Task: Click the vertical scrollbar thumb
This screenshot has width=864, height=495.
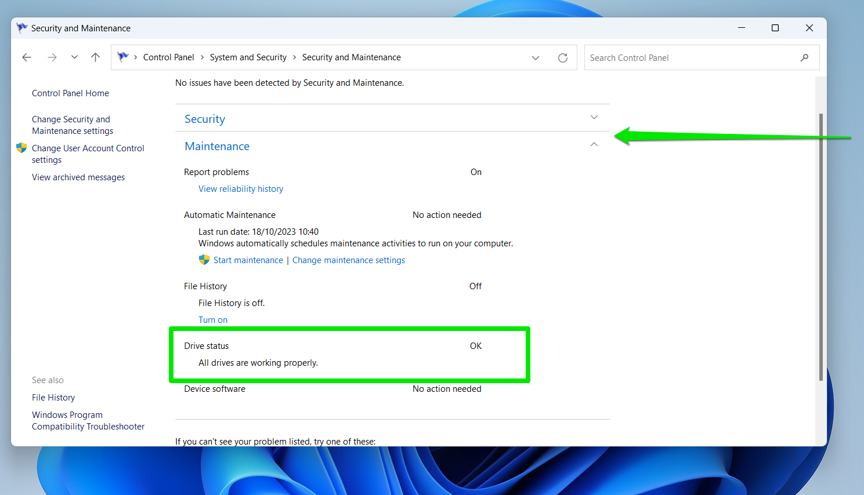Action: tap(821, 247)
